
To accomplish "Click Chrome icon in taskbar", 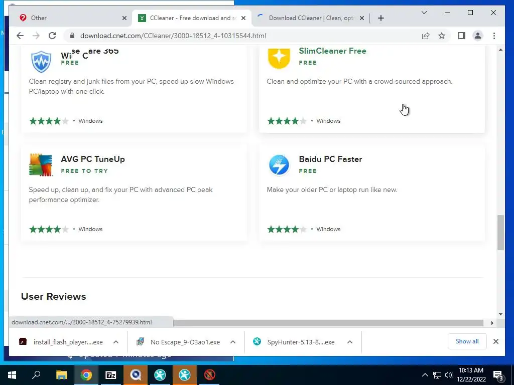I will click(x=86, y=375).
